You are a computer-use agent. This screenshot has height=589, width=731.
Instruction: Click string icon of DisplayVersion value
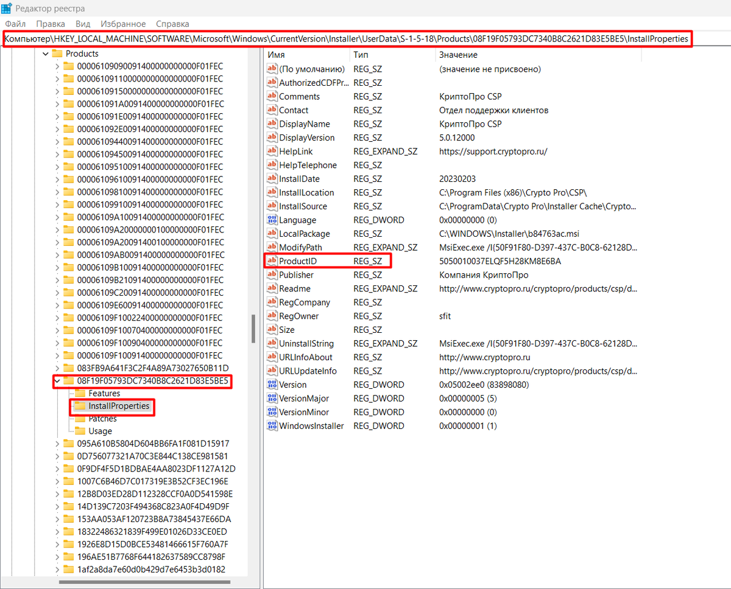tap(272, 138)
